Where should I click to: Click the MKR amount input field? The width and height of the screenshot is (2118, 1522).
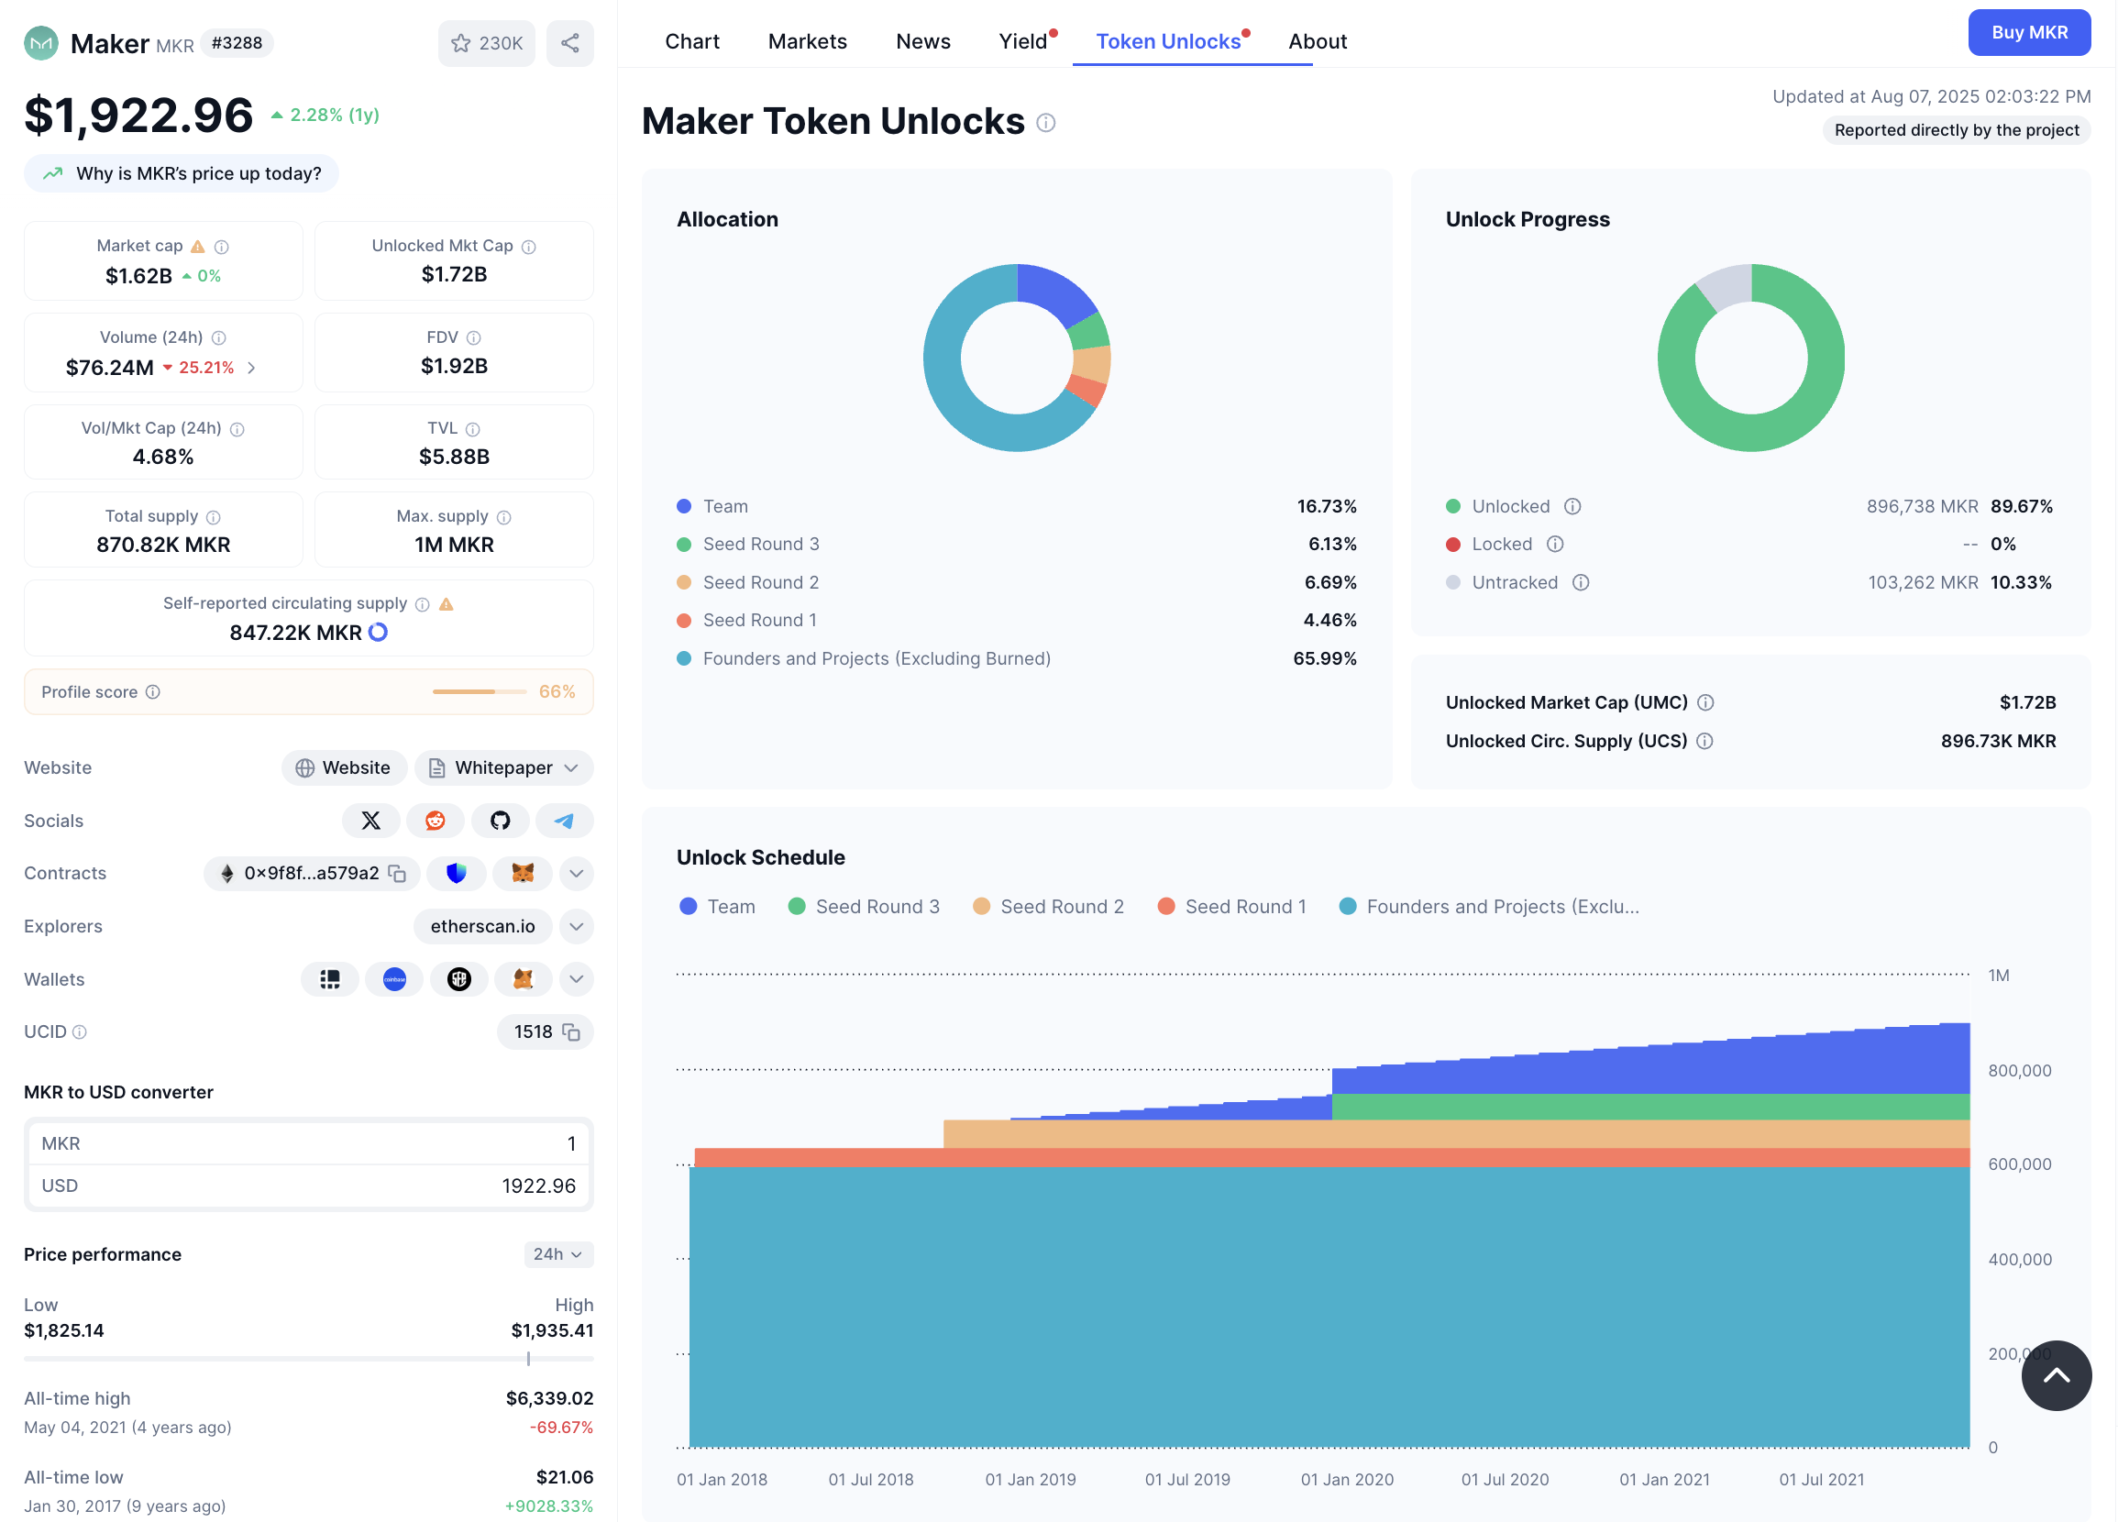tap(308, 1144)
